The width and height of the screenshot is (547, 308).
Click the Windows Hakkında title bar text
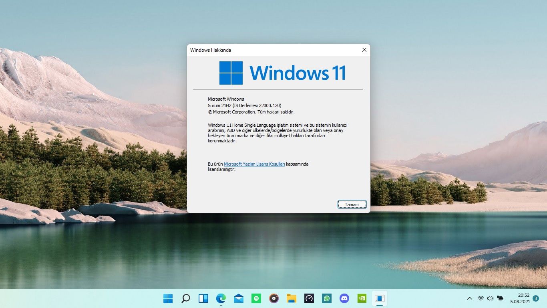[211, 50]
